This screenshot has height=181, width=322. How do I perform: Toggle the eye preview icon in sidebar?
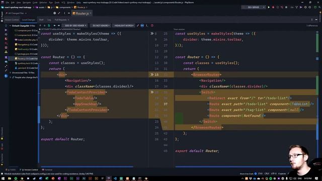pyautogui.click(x=6, y=62)
